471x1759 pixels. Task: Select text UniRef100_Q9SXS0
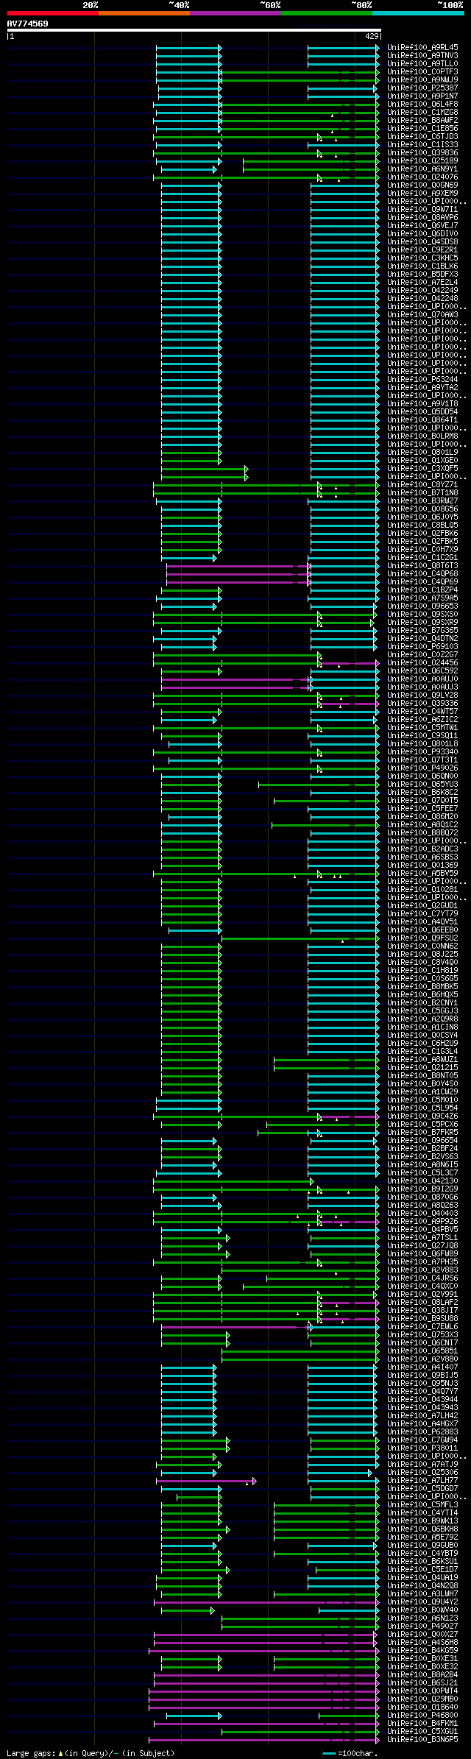(x=422, y=615)
